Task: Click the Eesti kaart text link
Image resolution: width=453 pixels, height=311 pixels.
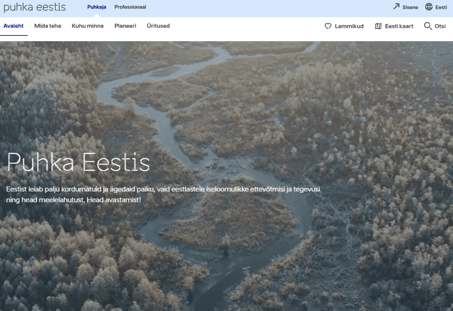Action: [x=399, y=27]
